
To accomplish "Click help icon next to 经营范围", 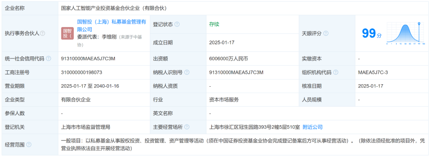I will coord(29,145).
